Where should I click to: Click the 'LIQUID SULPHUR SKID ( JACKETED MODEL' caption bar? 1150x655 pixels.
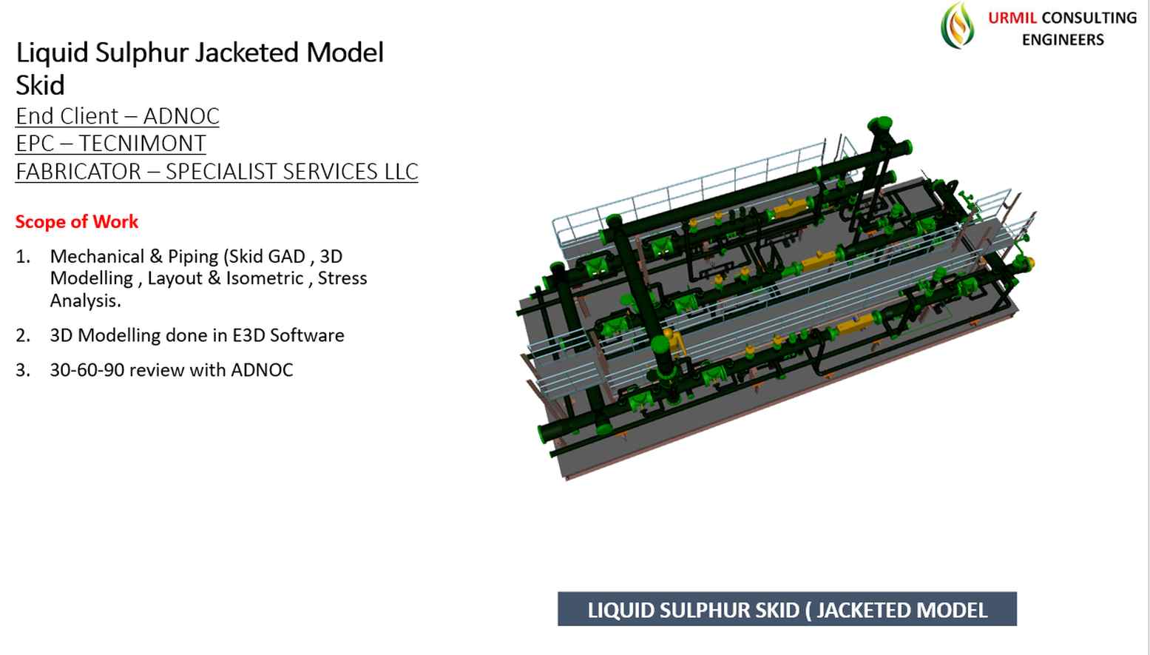(788, 611)
